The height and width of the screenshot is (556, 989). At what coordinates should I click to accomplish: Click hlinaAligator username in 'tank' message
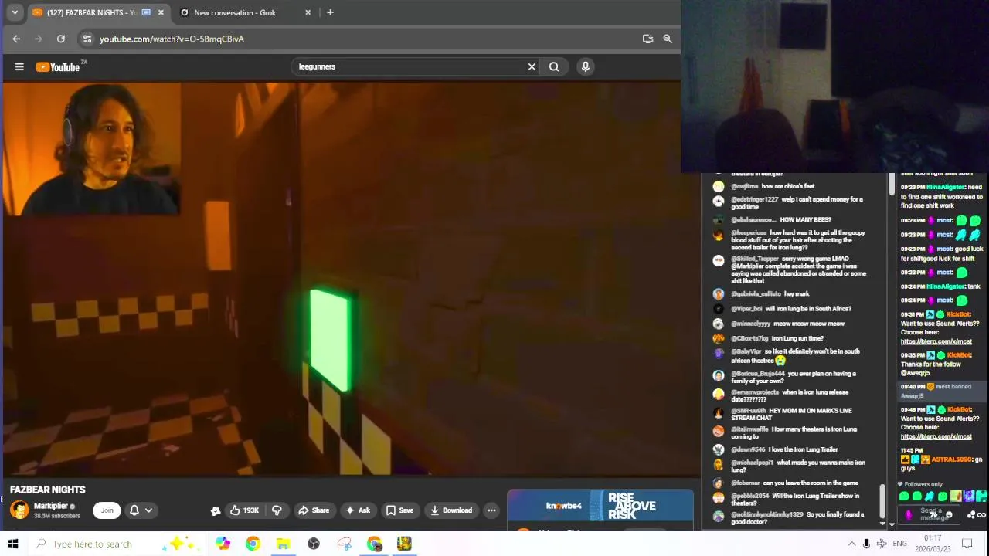[x=945, y=286]
